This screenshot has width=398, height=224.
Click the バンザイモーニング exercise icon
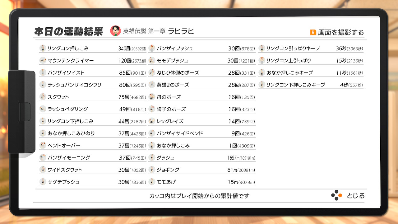pos(43,157)
